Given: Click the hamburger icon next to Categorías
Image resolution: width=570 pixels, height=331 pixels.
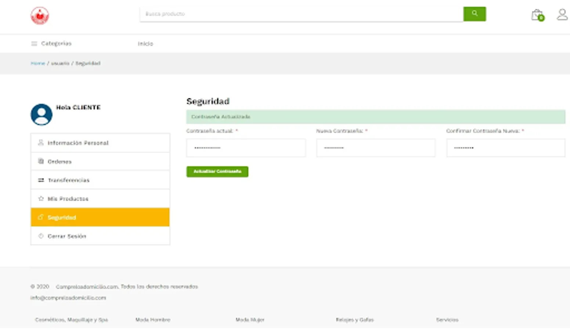Looking at the screenshot, I should [34, 43].
